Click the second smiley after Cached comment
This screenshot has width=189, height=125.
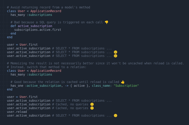coord(92,108)
